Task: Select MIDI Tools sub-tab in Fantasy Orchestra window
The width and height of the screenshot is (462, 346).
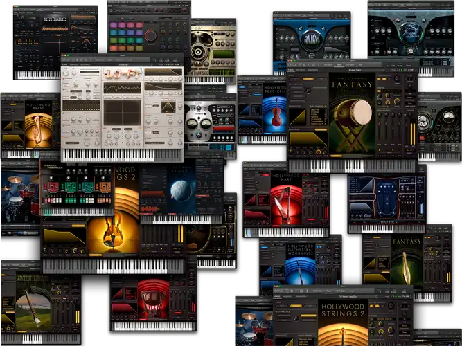Action: [x=301, y=70]
